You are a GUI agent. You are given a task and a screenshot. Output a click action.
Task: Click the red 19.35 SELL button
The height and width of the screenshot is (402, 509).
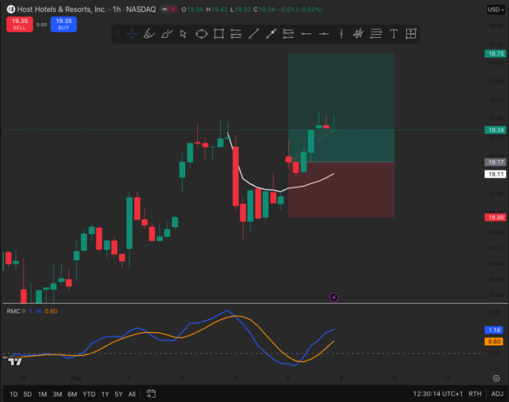[x=20, y=25]
